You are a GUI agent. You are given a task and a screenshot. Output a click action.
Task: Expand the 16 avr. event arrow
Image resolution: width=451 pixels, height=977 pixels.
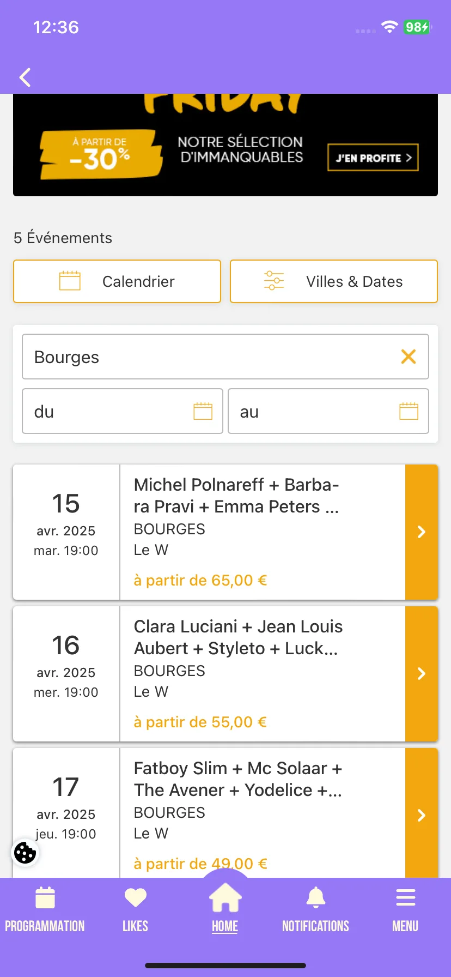[x=422, y=674]
